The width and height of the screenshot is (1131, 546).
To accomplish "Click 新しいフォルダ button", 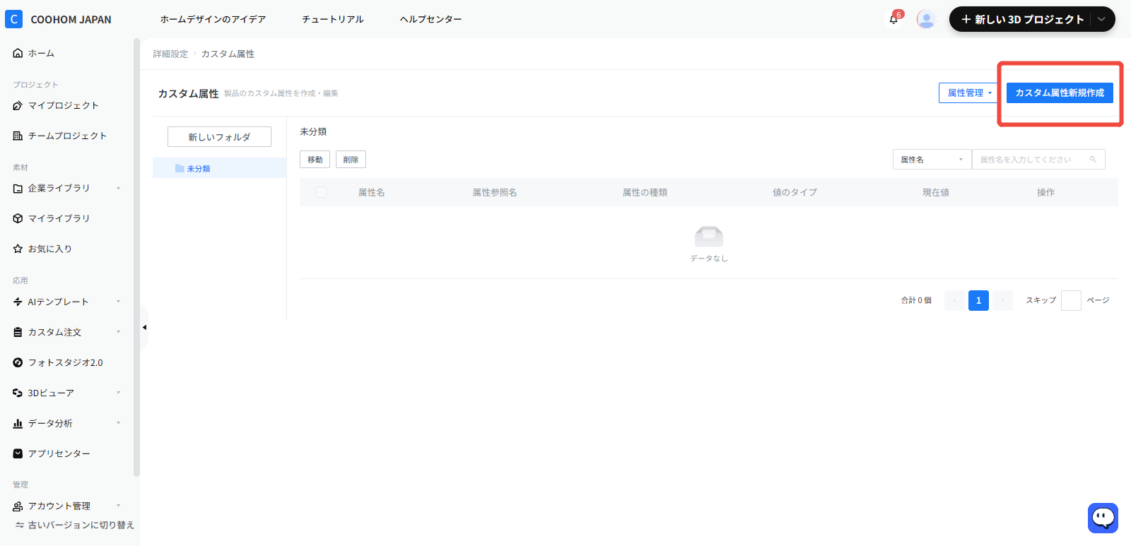I will pos(219,137).
